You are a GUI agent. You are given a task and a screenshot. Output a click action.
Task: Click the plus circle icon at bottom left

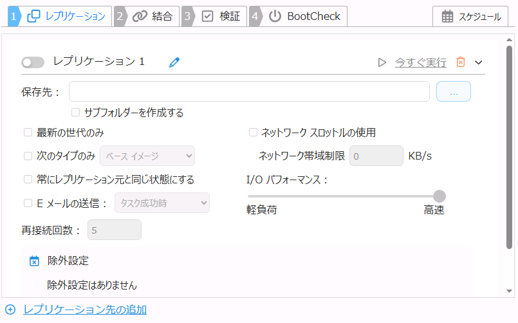pos(10,309)
